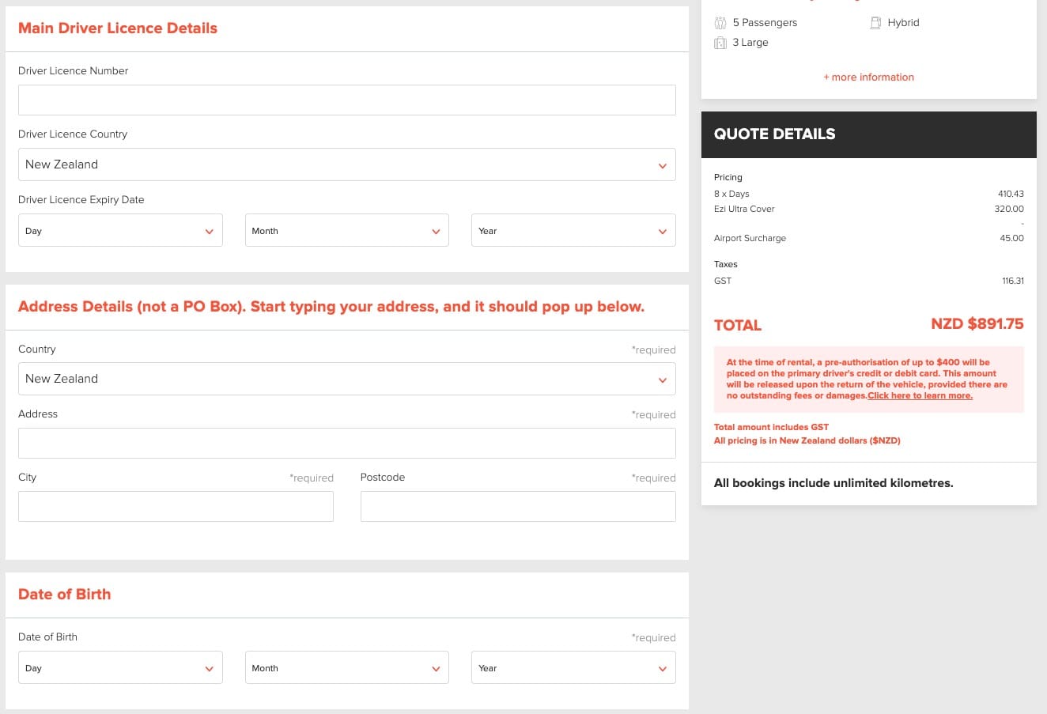
Task: Expand licence expiry Month dropdown
Action: [346, 231]
